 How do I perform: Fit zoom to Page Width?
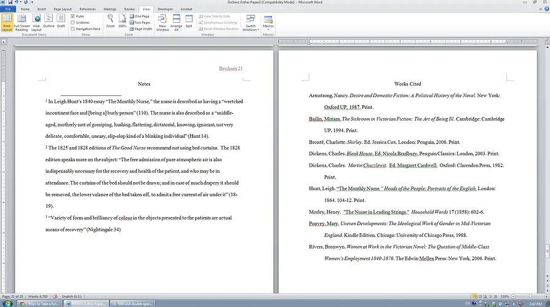[141, 29]
